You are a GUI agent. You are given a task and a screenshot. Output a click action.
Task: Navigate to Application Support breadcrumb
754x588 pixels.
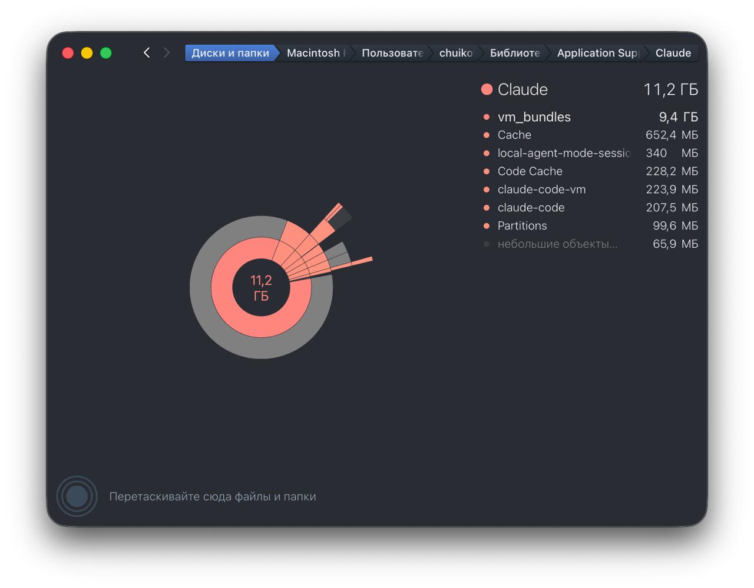(x=597, y=53)
